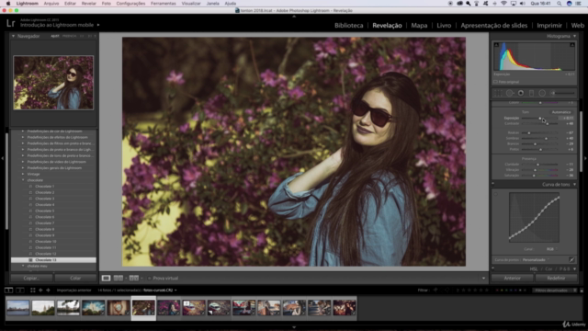Image resolution: width=588 pixels, height=331 pixels.
Task: Open Curva de pontos Personalizado dropdown
Action: [x=536, y=259]
